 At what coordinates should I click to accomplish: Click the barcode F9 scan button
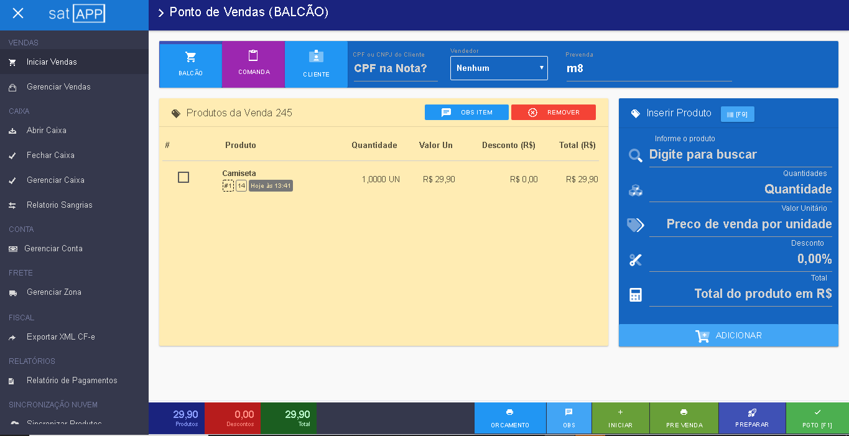[x=737, y=114]
